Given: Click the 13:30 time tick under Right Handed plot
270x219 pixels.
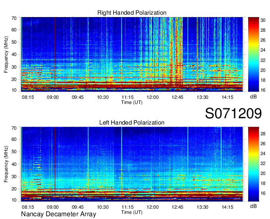Looking at the screenshot, I should point(202,97).
